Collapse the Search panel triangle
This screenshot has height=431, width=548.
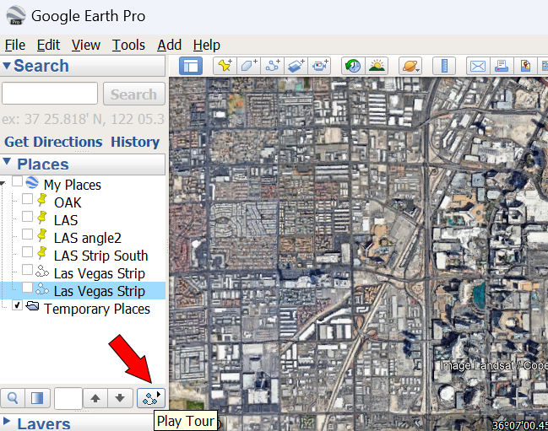[6, 65]
